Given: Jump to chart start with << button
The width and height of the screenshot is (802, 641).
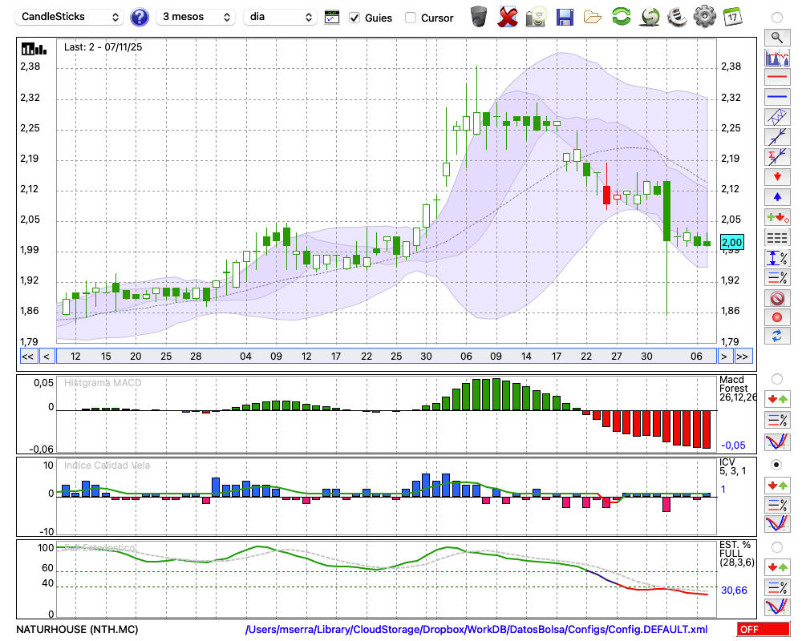Looking at the screenshot, I should (28, 357).
